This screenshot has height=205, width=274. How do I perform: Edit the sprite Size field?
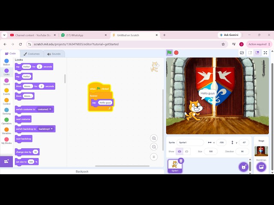[211, 152]
